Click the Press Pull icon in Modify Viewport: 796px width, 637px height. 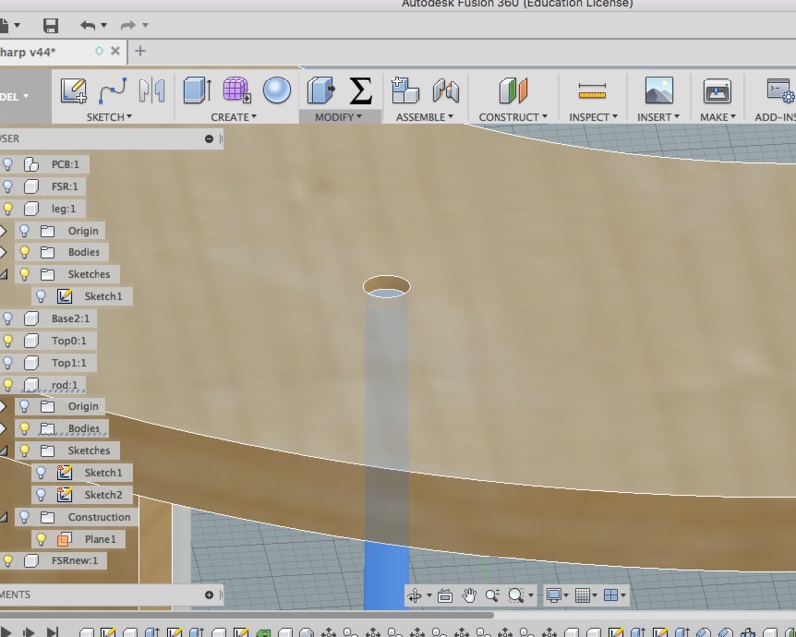(320, 91)
